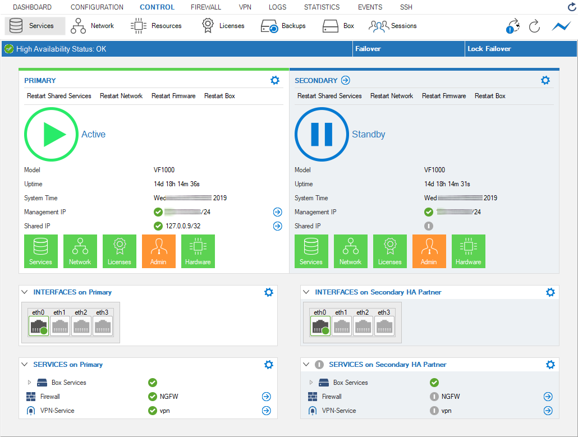The width and height of the screenshot is (578, 437).
Task: Click the Primary Admin status tile
Action: (158, 251)
